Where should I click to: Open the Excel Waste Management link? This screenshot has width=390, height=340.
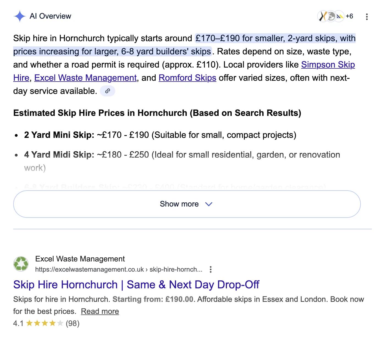[86, 78]
